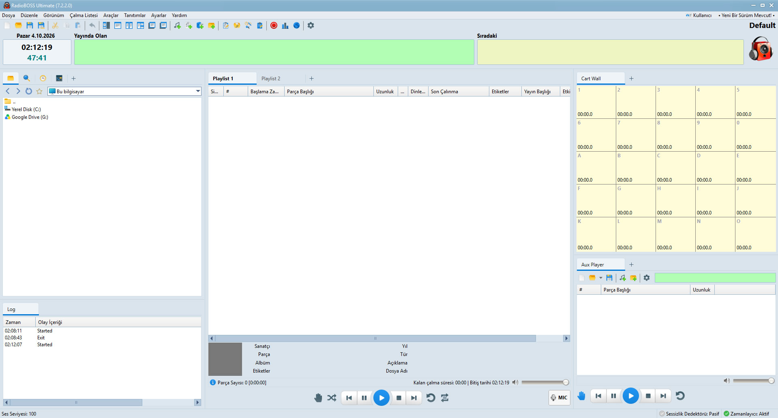Toggle the hand stop-after-track icon in main player
This screenshot has width=778, height=418.
318,398
